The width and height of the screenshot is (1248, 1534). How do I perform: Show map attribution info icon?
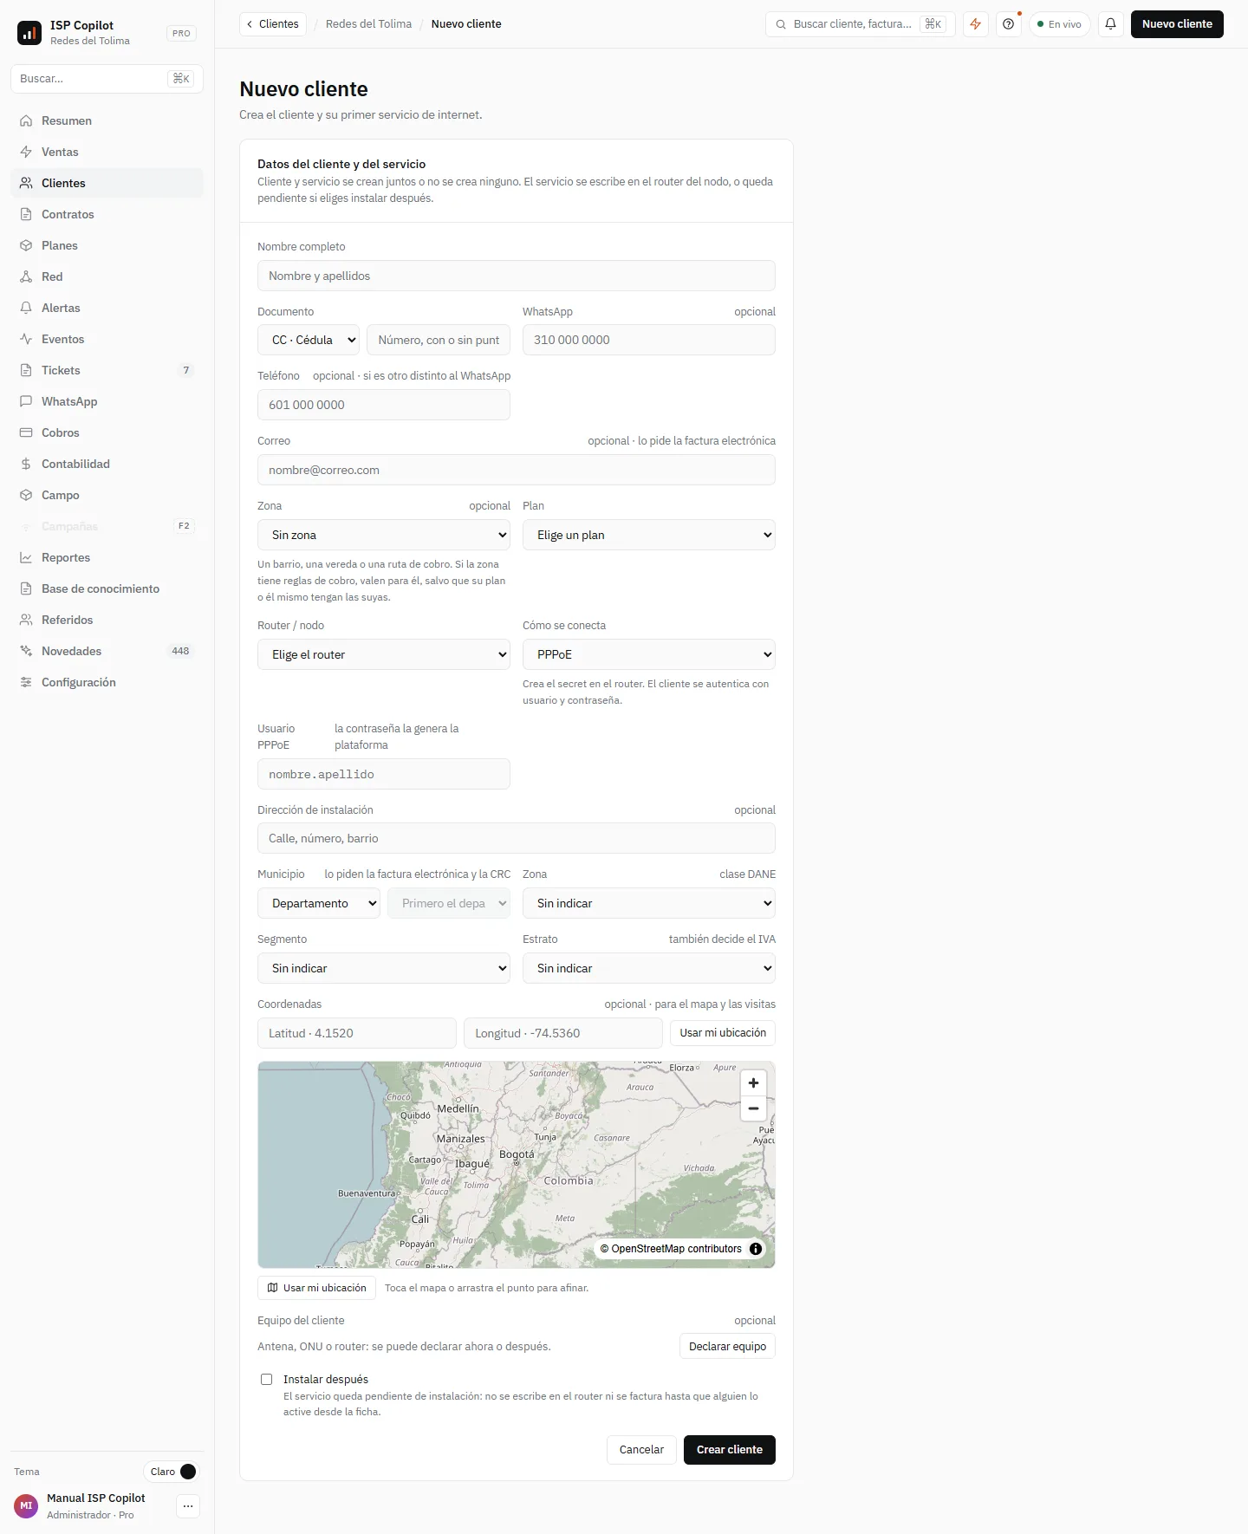pyautogui.click(x=756, y=1249)
